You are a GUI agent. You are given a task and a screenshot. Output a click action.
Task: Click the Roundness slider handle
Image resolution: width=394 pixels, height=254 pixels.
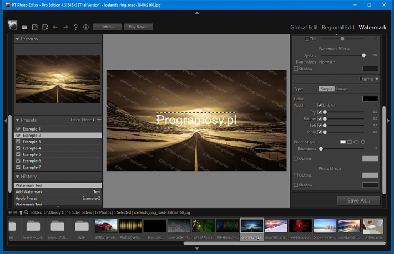(x=321, y=149)
